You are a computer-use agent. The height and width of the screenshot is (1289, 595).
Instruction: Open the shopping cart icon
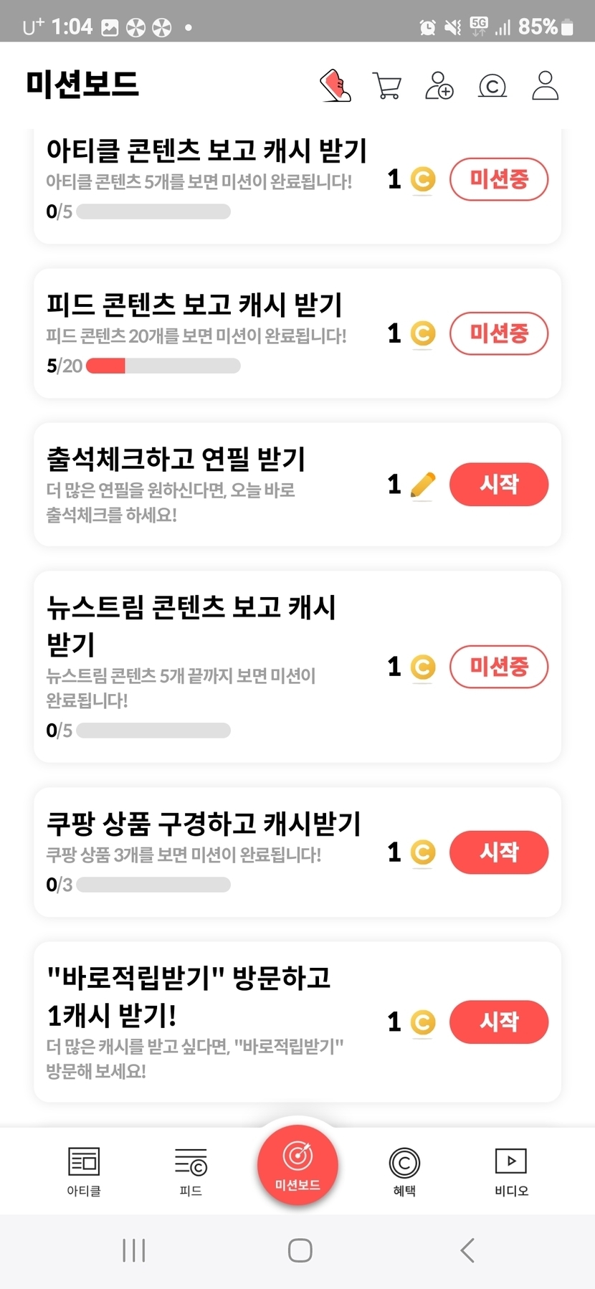click(x=387, y=85)
